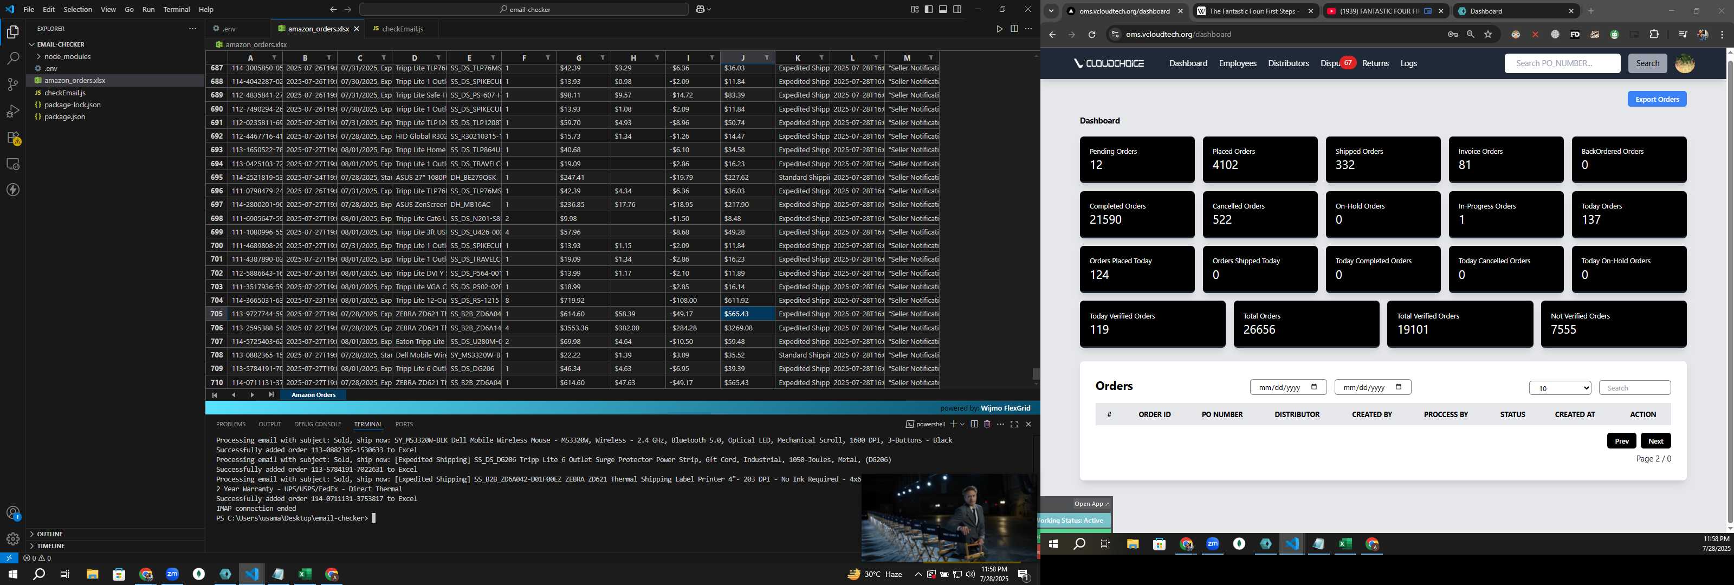Maximize the terminal panel size

click(1014, 424)
